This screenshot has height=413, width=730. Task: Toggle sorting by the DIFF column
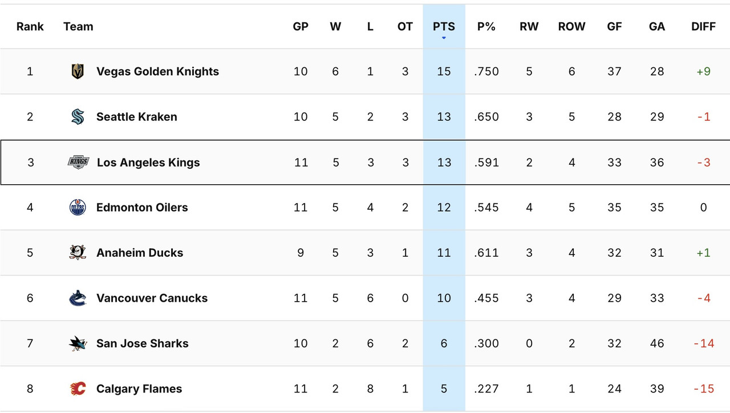[x=703, y=26]
